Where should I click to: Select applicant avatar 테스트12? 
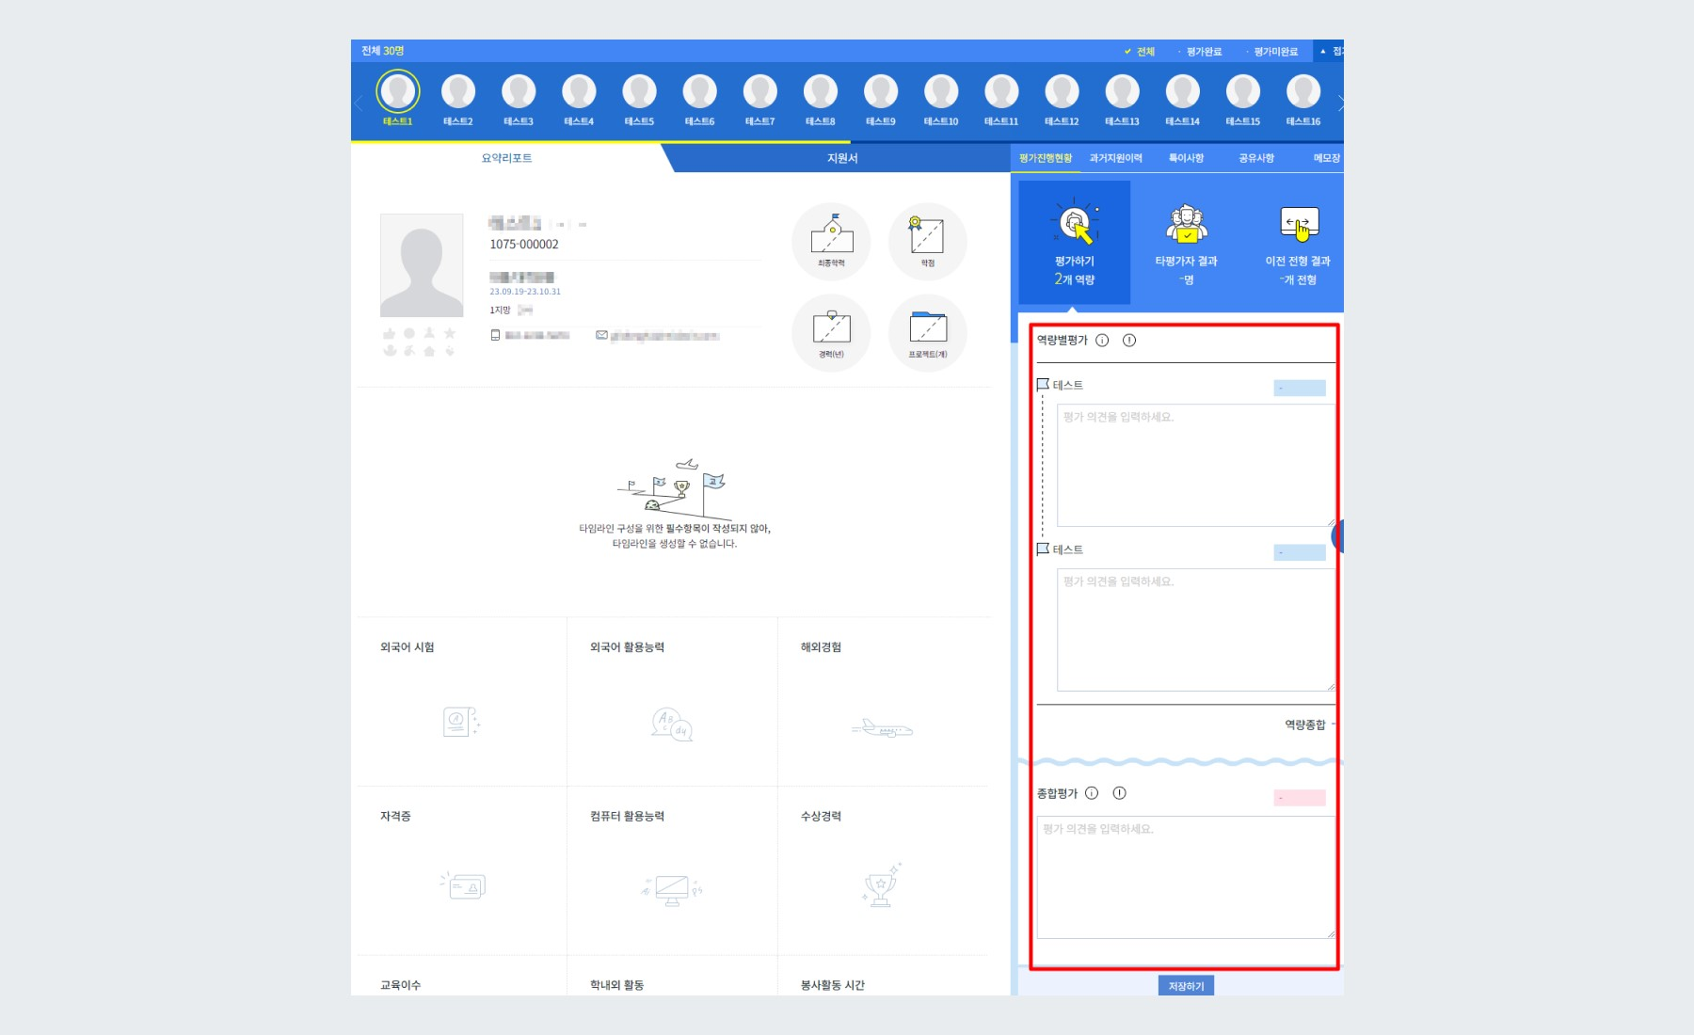[1062, 91]
